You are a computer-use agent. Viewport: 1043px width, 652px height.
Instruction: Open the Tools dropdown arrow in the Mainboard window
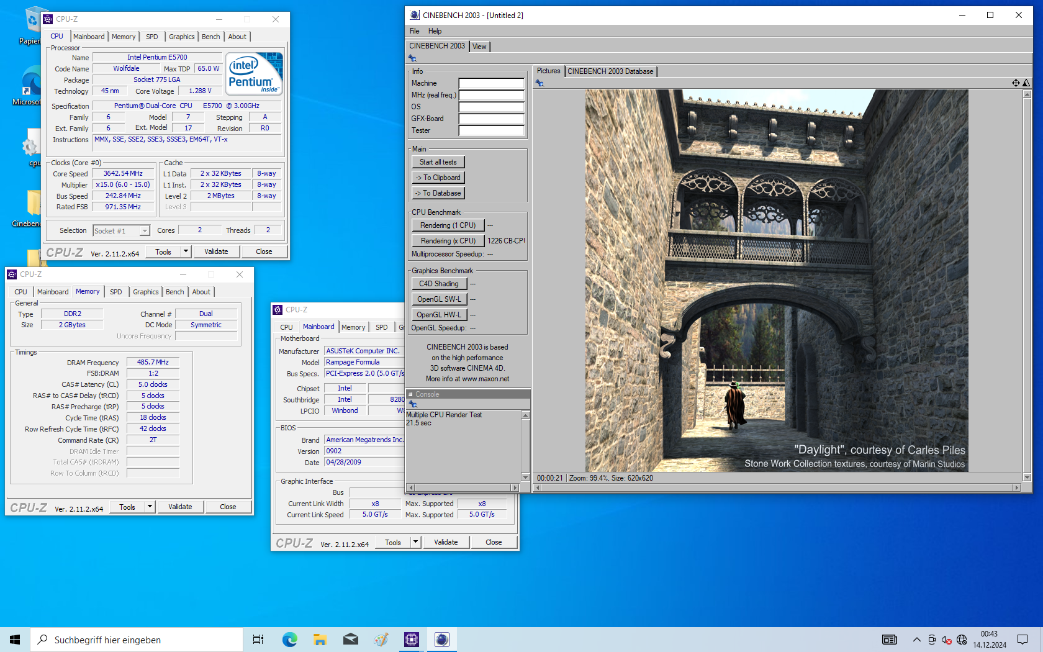point(415,542)
